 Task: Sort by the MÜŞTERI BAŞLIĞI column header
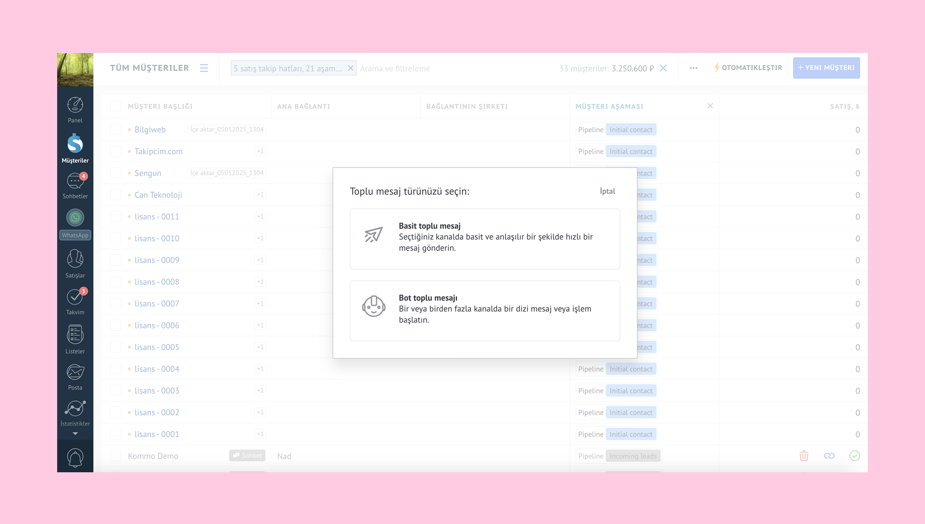click(x=161, y=106)
